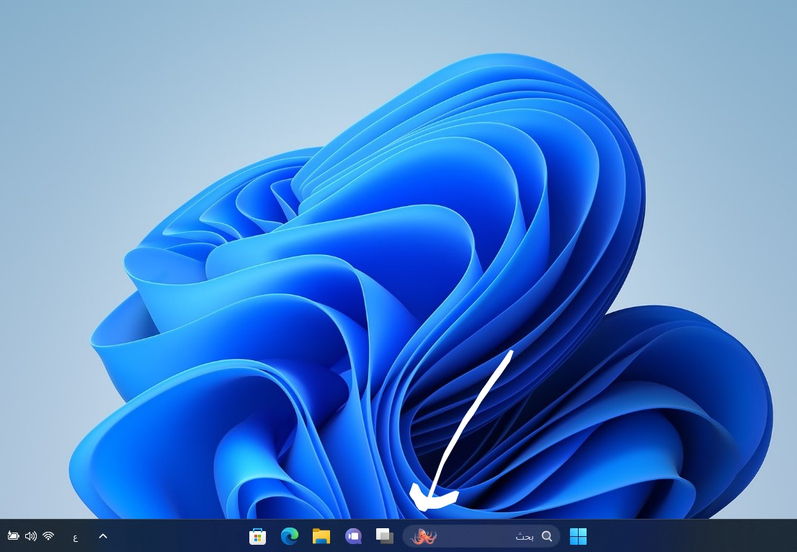797x552 pixels.
Task: Open File Explorer from the taskbar
Action: (x=321, y=535)
